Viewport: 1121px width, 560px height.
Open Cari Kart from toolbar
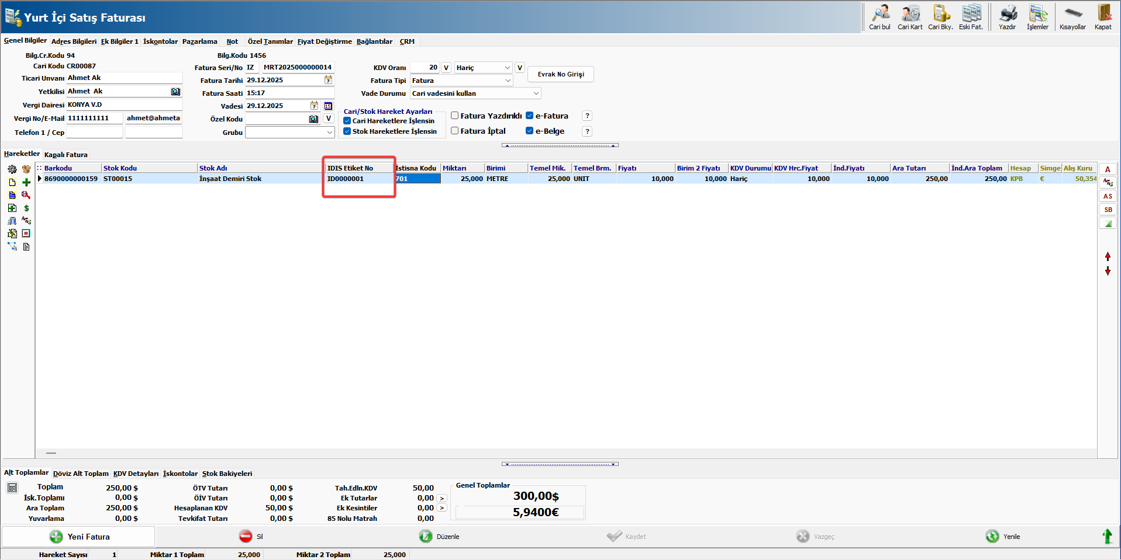click(x=910, y=16)
